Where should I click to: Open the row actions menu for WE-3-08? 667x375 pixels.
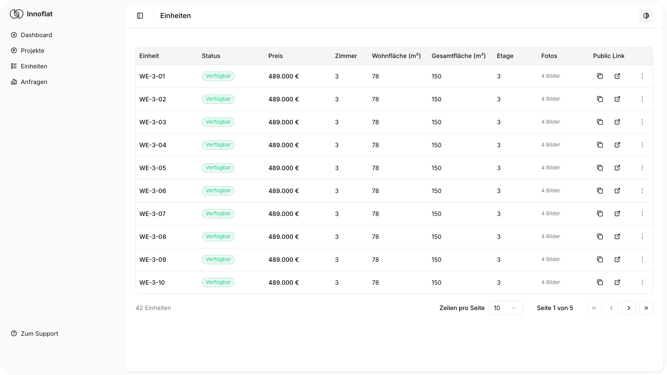642,236
